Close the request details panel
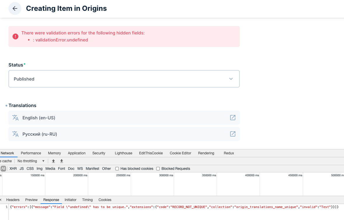344x220 pixels. [x=1, y=200]
